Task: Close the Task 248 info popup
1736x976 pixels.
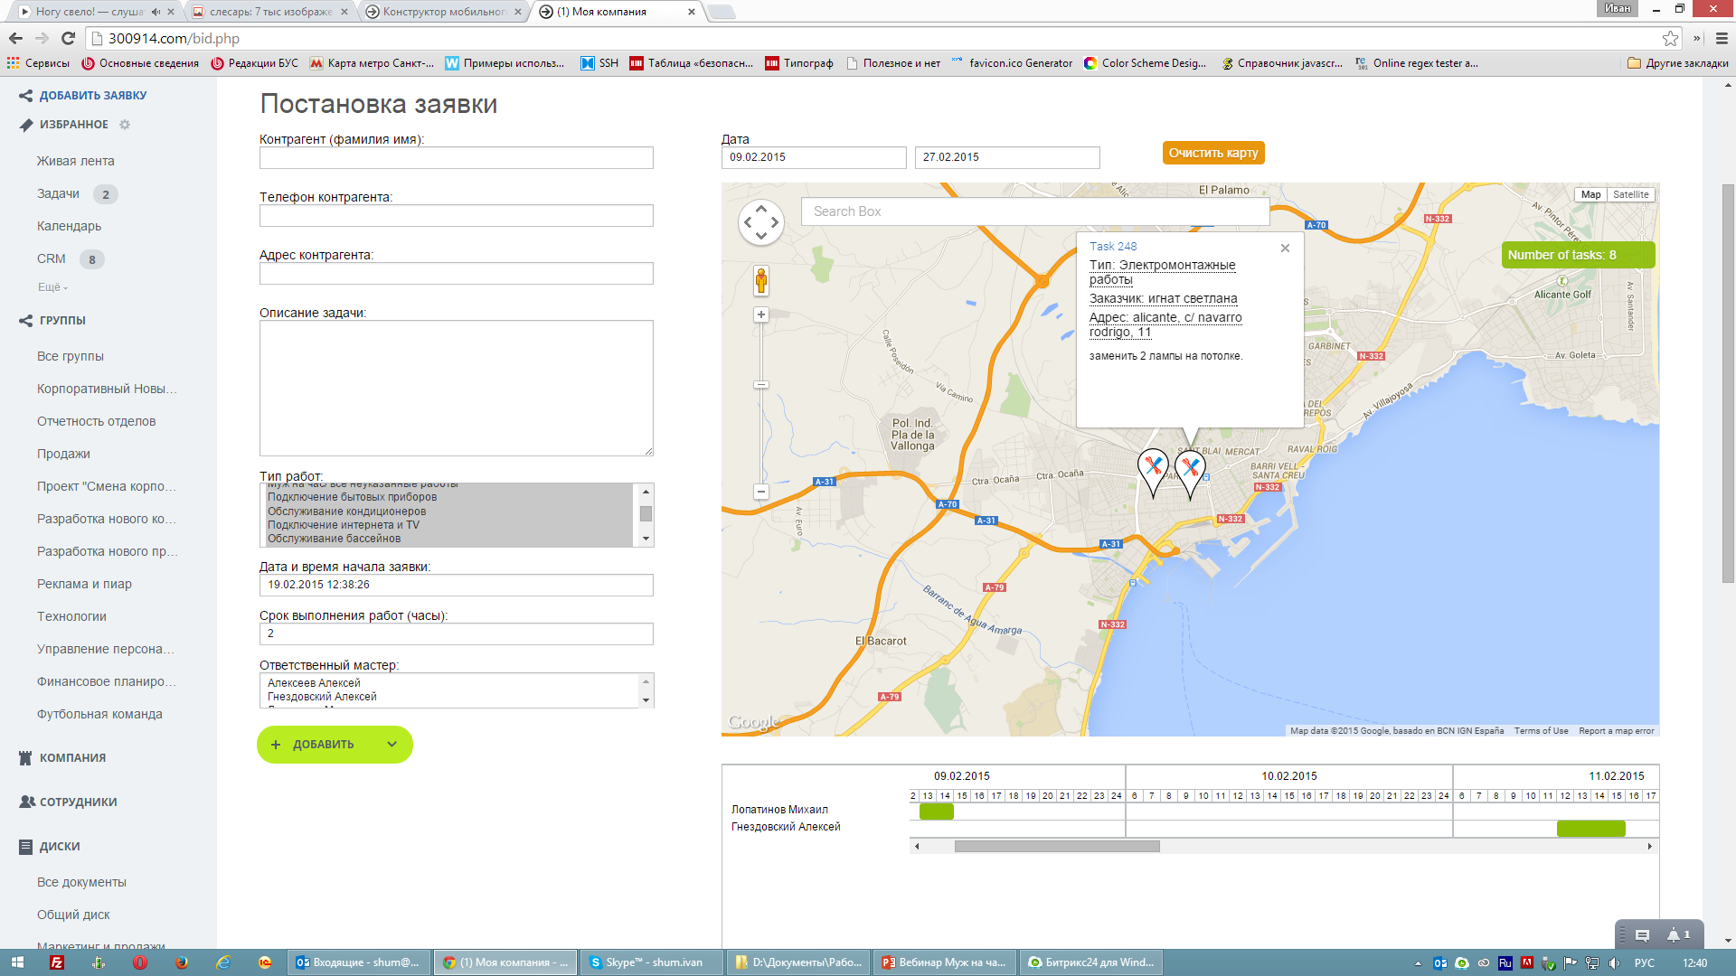Action: point(1285,248)
